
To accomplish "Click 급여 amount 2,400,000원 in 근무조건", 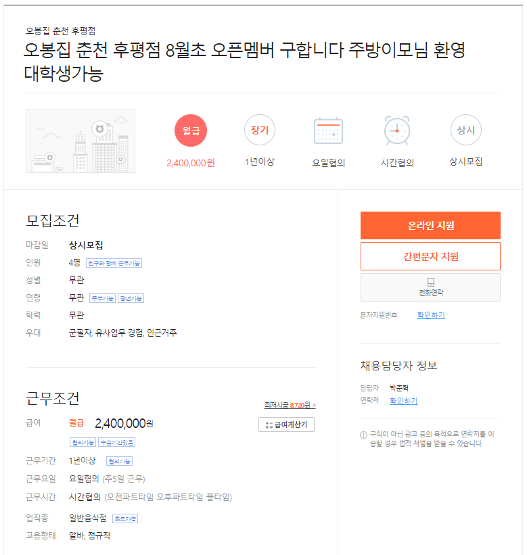I will 124,423.
